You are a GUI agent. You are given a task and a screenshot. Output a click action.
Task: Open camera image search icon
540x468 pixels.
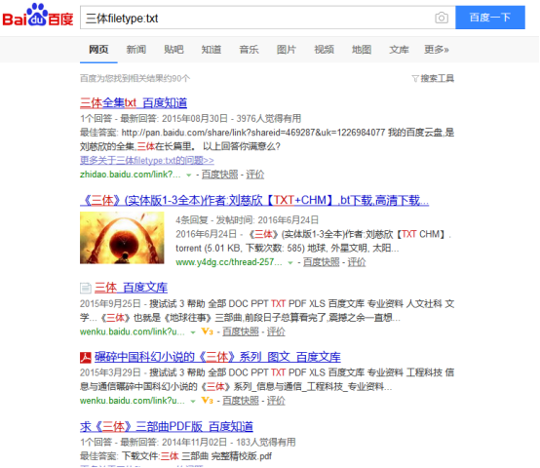442,18
